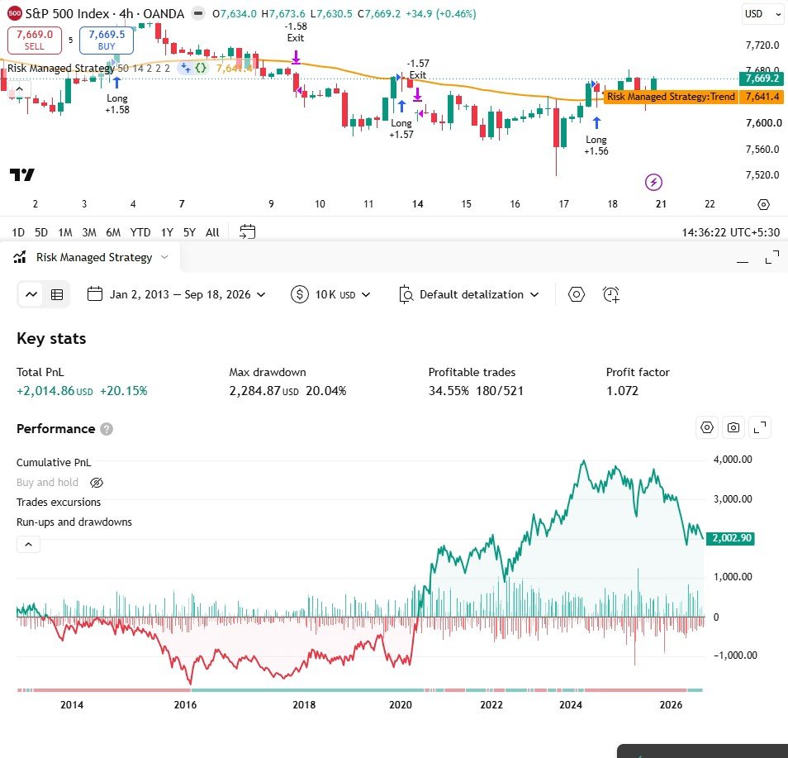Click the Total PnL +2,014.86 USD value
Screen dimensions: 788x758
55,391
